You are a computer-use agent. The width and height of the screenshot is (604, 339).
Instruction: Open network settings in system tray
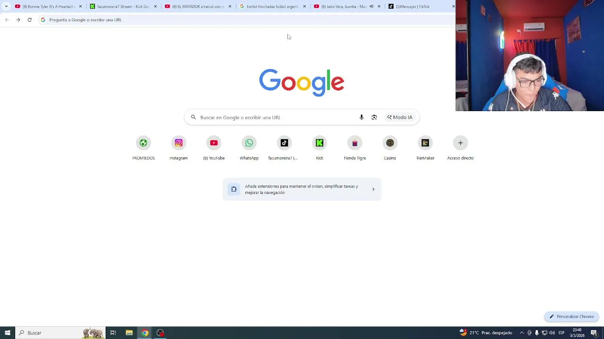(545, 333)
